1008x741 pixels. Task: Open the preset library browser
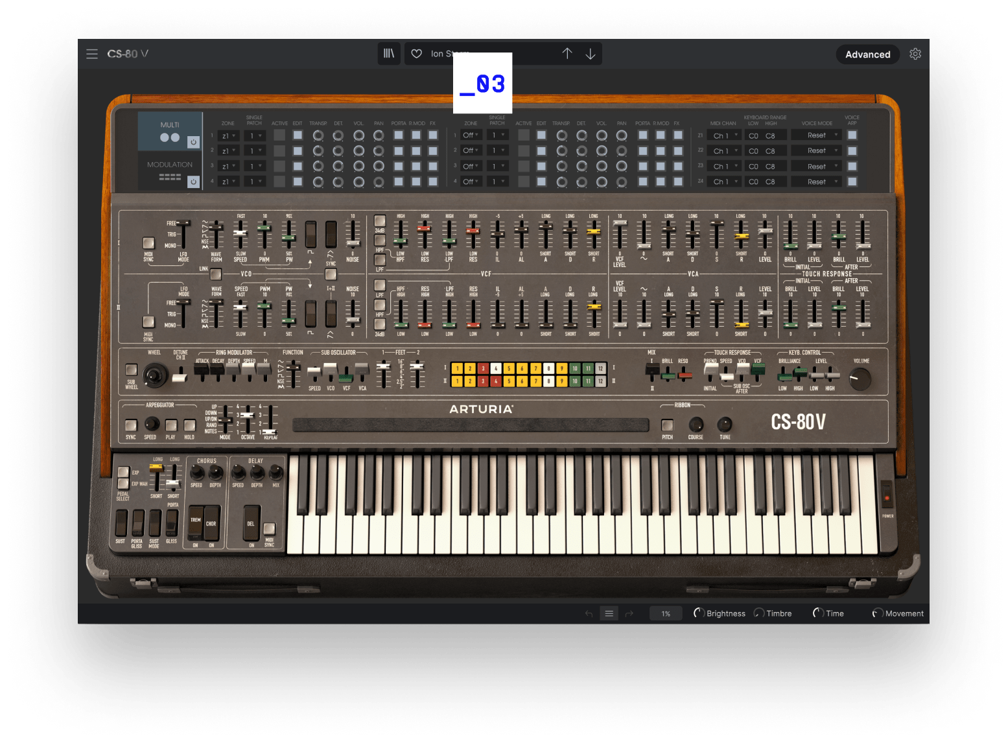pos(389,54)
